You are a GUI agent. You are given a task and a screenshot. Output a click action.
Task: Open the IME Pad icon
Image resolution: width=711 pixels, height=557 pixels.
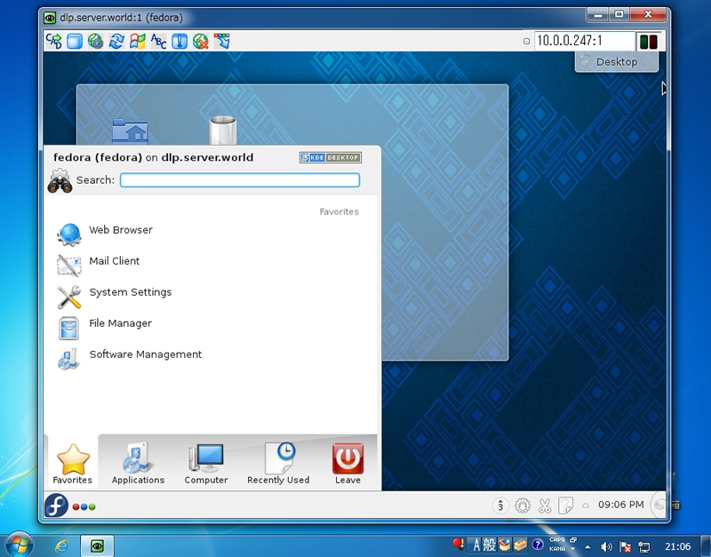point(505,545)
